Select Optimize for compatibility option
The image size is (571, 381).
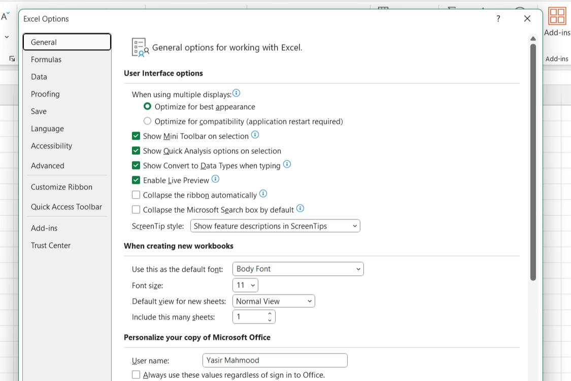pos(147,121)
